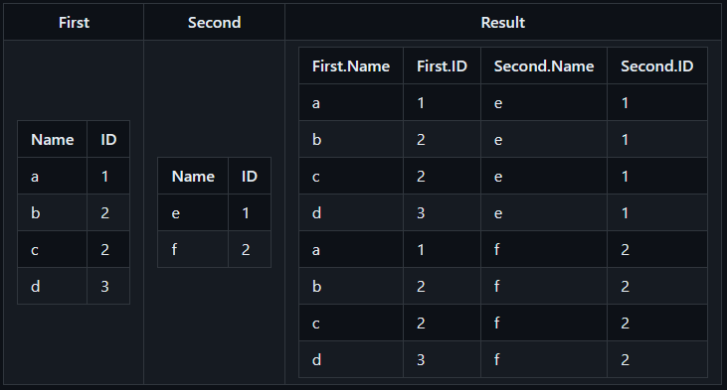Select the First.ID header cell

442,65
